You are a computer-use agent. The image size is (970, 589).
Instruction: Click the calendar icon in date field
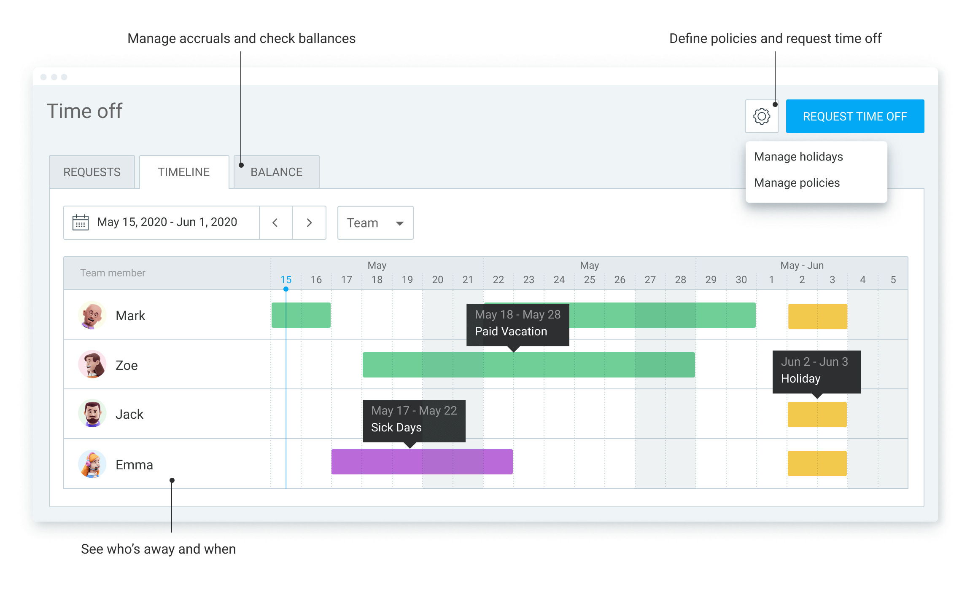tap(80, 222)
